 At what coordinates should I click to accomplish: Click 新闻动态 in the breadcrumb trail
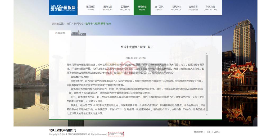click(x=79, y=24)
